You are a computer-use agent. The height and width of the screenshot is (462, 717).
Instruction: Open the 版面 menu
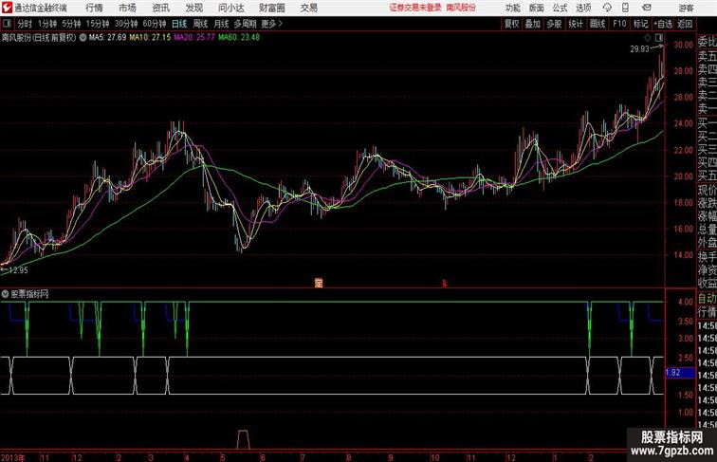(x=536, y=8)
